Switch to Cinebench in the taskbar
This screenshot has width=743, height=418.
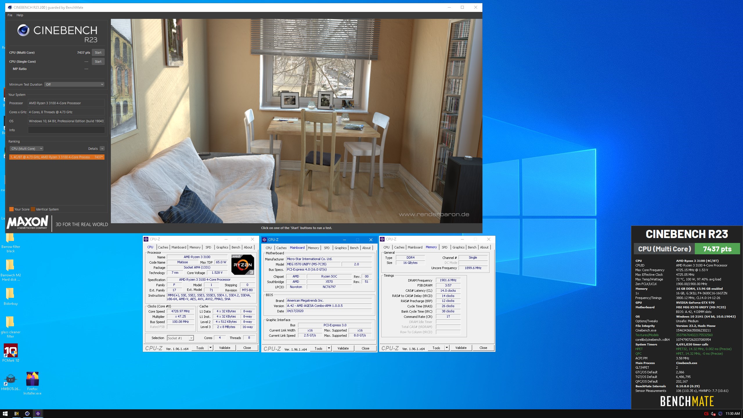point(27,414)
